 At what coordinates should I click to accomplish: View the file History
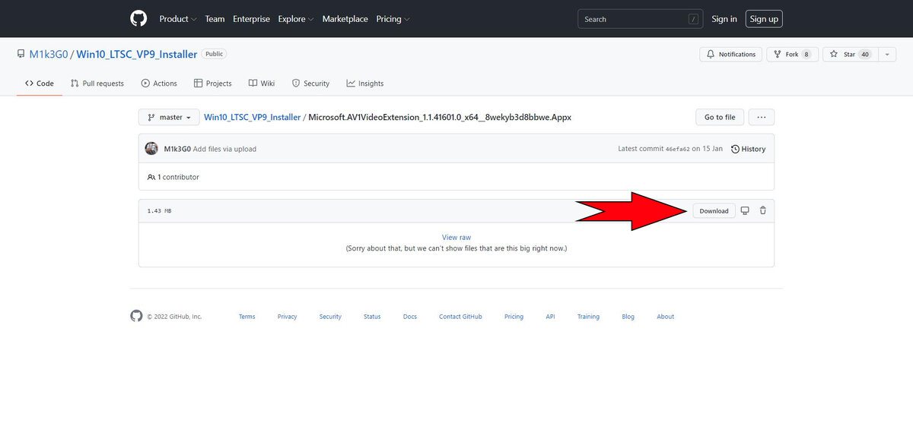(749, 149)
